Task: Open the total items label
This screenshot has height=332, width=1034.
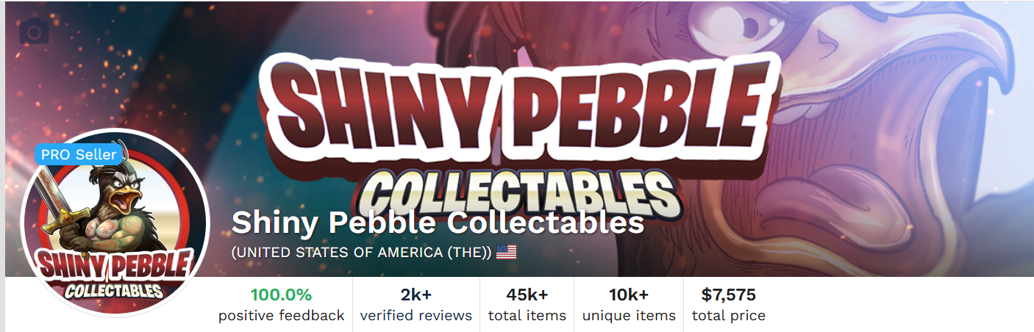Action: 527,316
